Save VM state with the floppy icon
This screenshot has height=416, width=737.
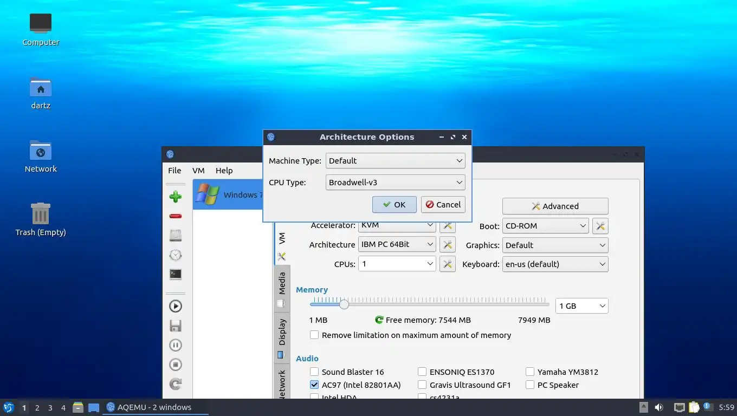175,326
